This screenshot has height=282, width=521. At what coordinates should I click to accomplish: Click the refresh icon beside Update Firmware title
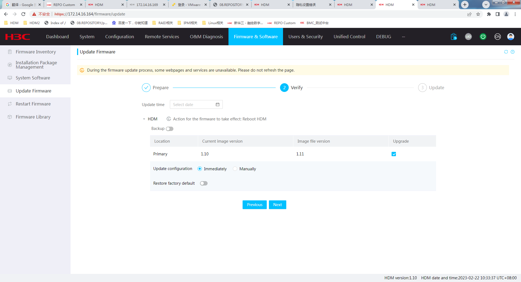pyautogui.click(x=506, y=52)
